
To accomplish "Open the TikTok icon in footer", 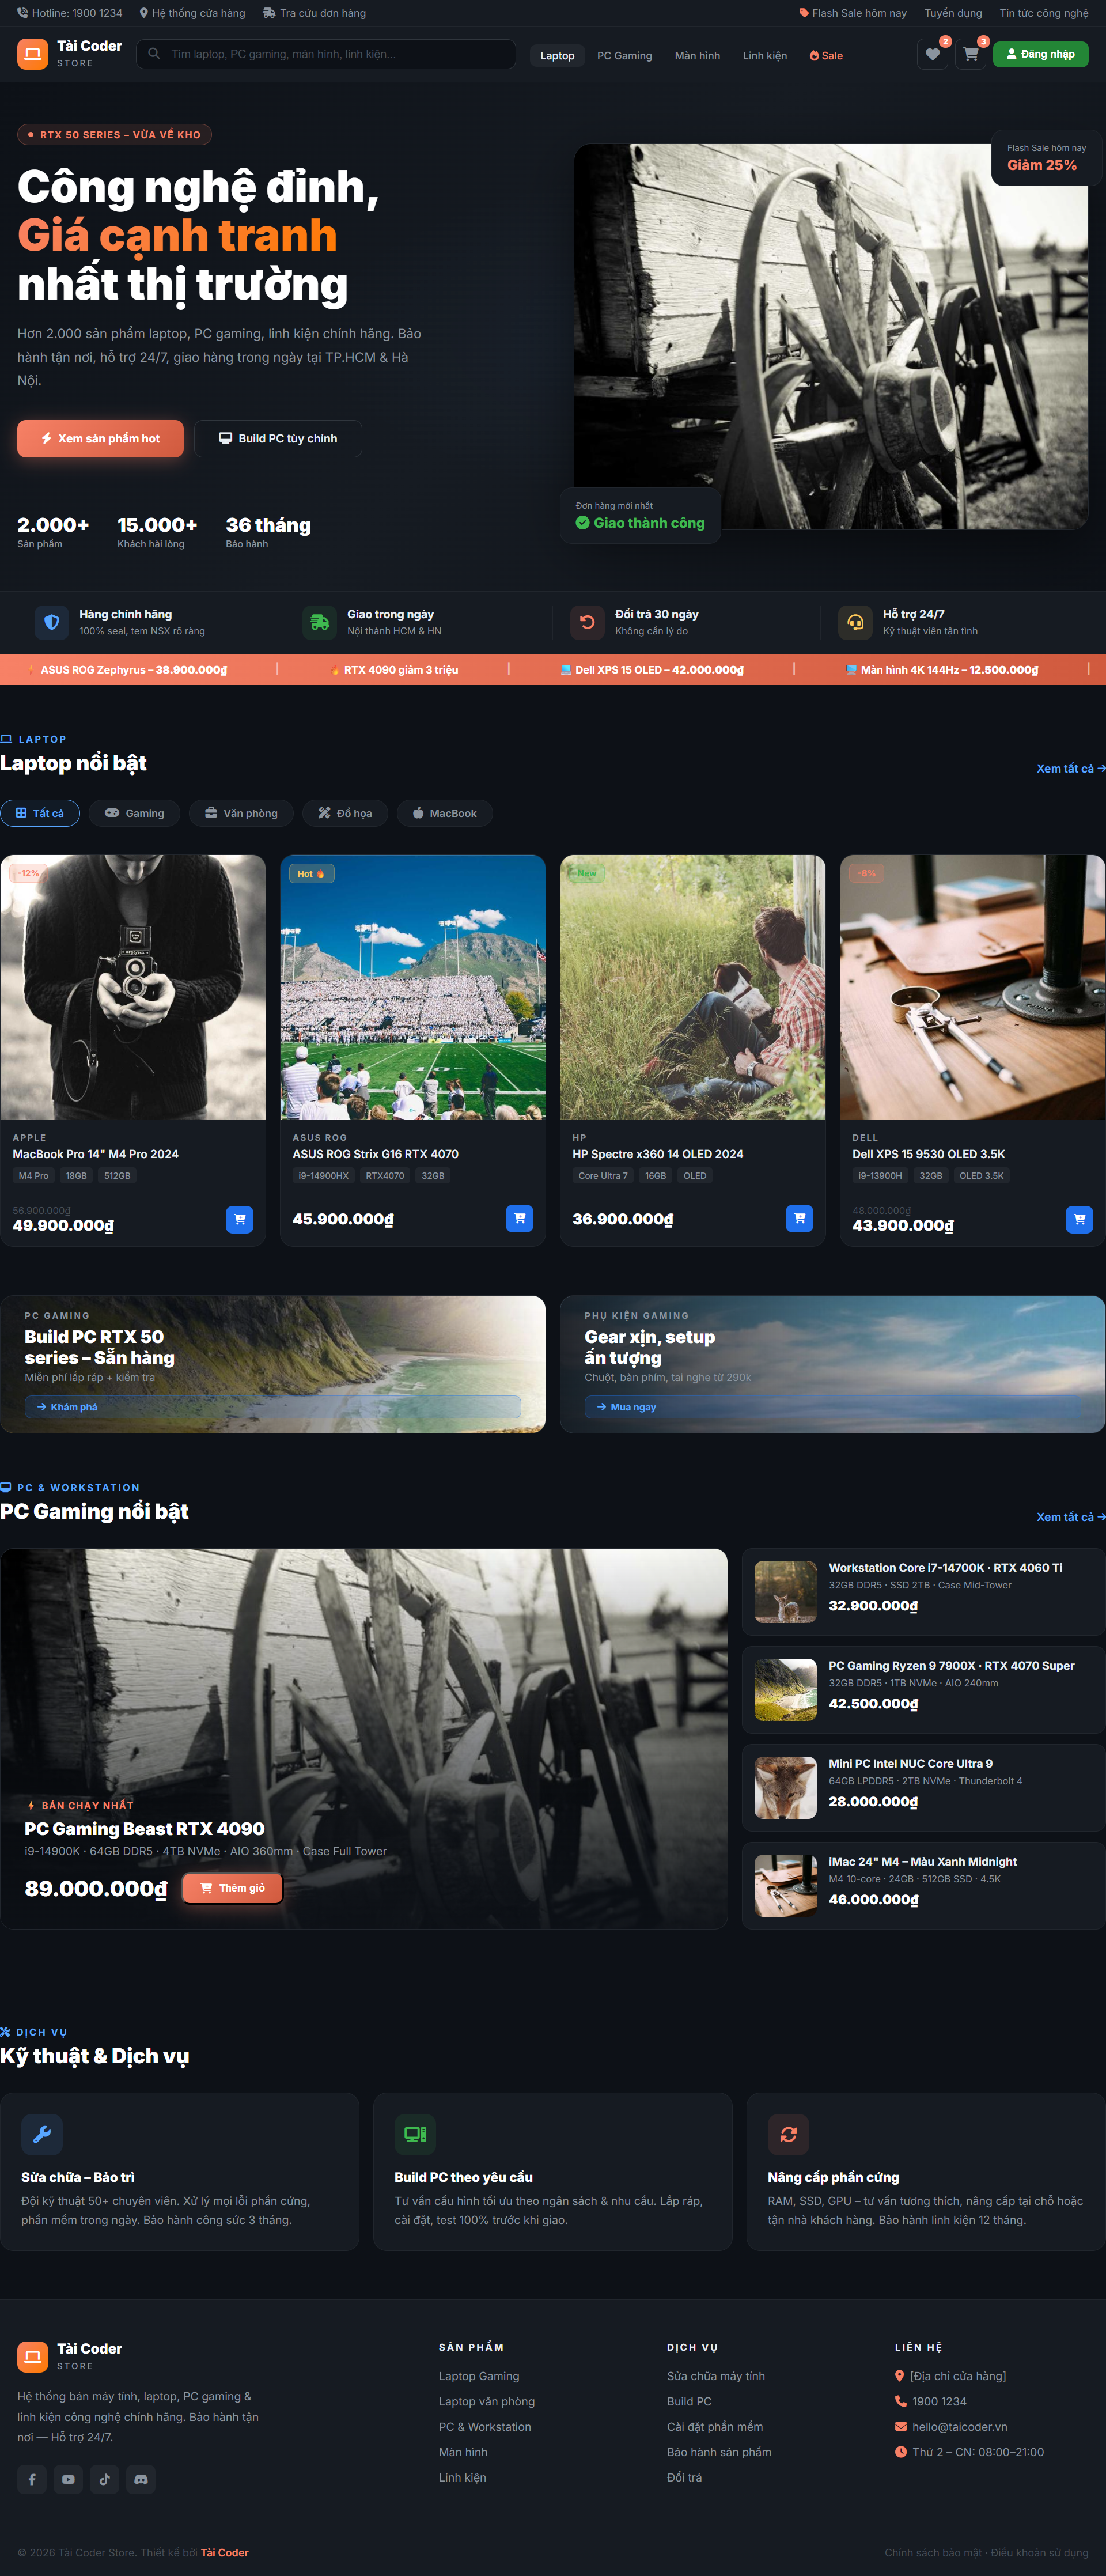I will point(105,2479).
